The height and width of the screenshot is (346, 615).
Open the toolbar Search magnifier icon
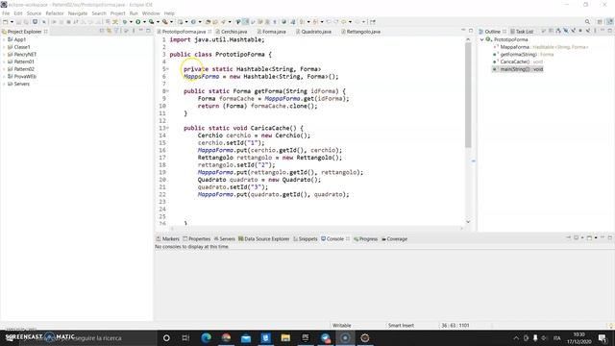587,22
